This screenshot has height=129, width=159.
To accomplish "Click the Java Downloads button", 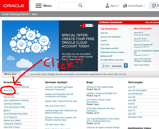I will pos(114,65).
